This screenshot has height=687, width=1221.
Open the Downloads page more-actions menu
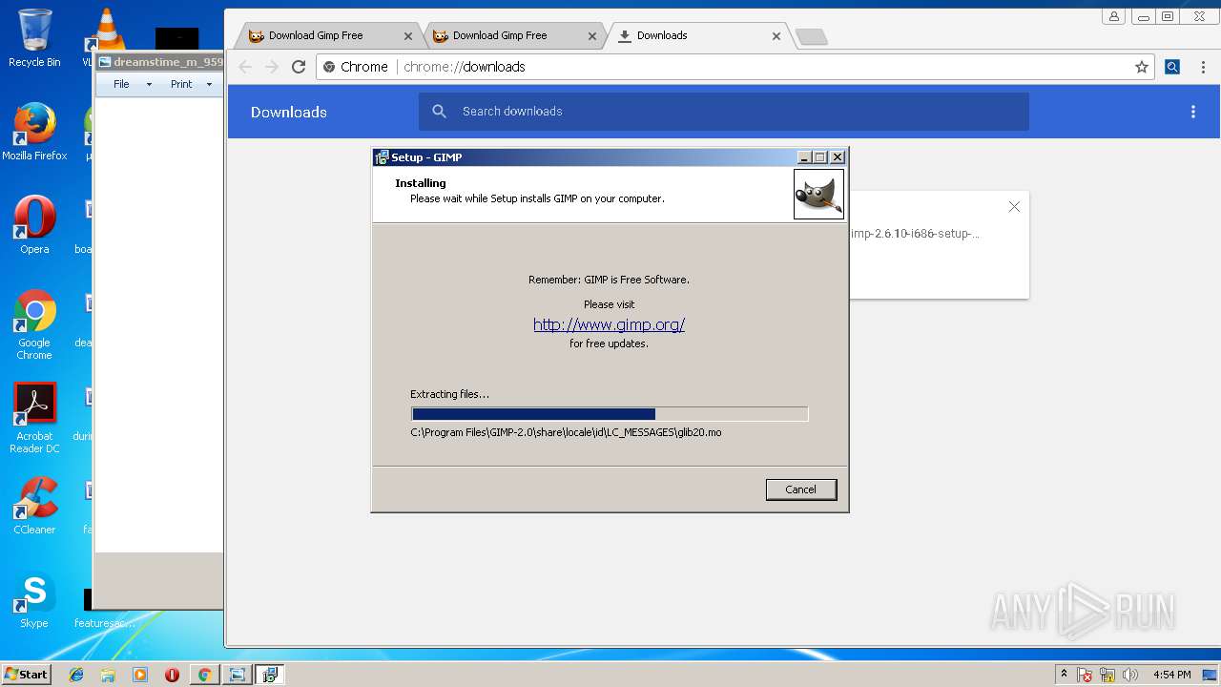tap(1192, 112)
